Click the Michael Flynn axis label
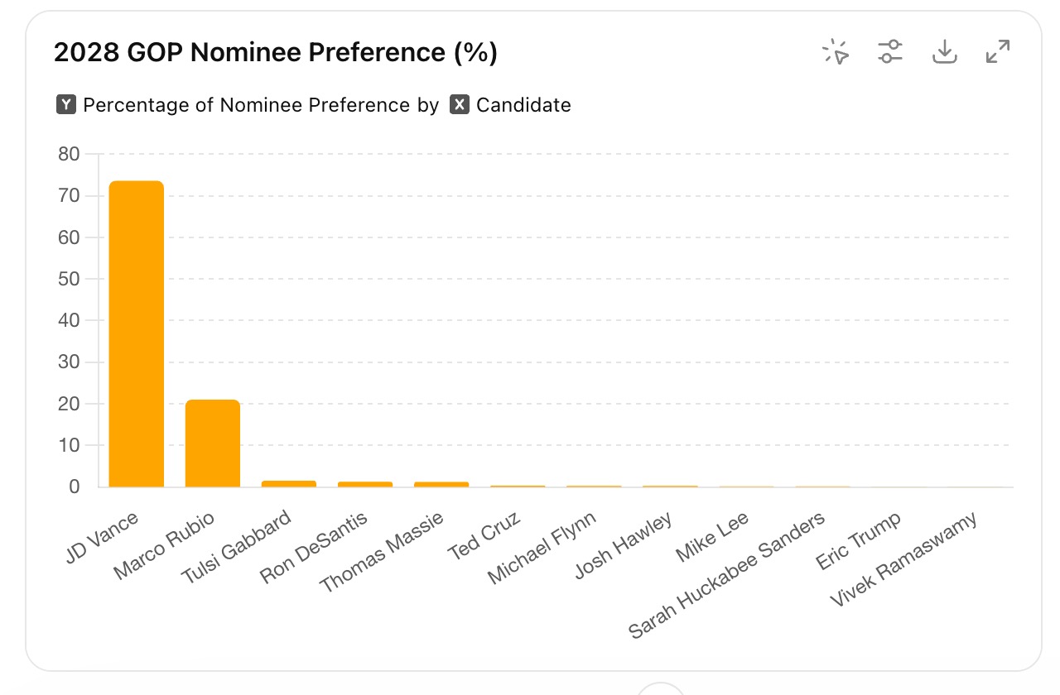Viewport: 1060px width, 695px height. pyautogui.click(x=542, y=548)
